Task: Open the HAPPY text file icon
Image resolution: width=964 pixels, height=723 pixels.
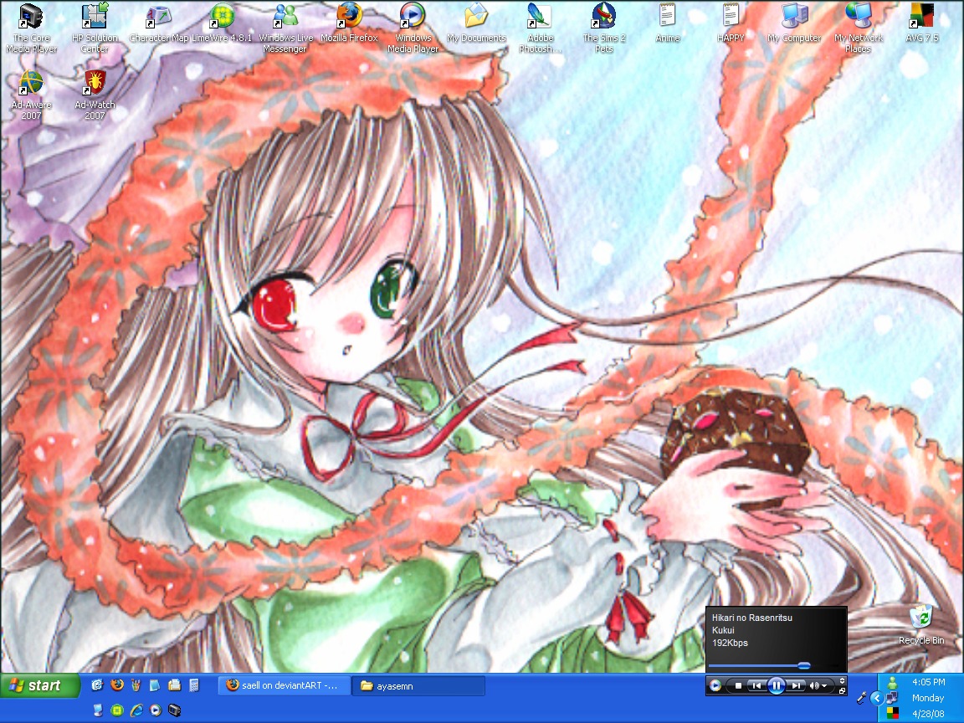Action: click(x=731, y=24)
